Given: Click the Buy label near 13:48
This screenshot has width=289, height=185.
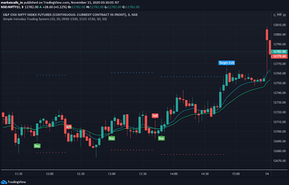Looking at the screenshot, I should (161, 138).
